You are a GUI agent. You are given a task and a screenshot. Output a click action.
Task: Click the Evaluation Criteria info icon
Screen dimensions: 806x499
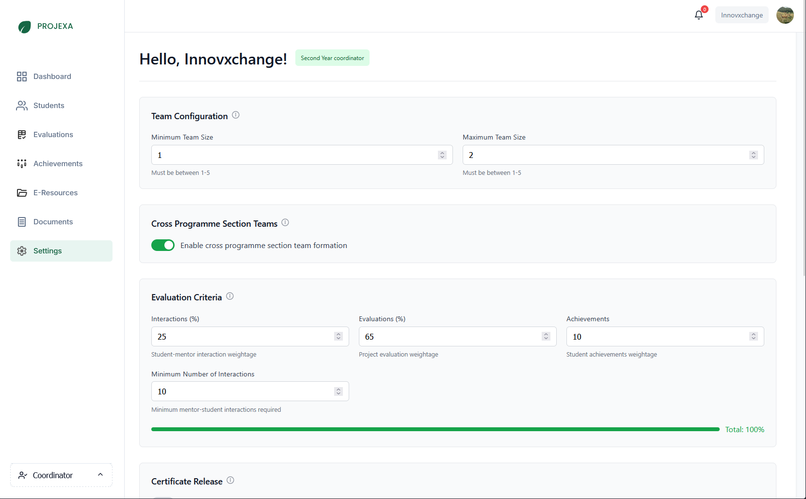(x=230, y=296)
